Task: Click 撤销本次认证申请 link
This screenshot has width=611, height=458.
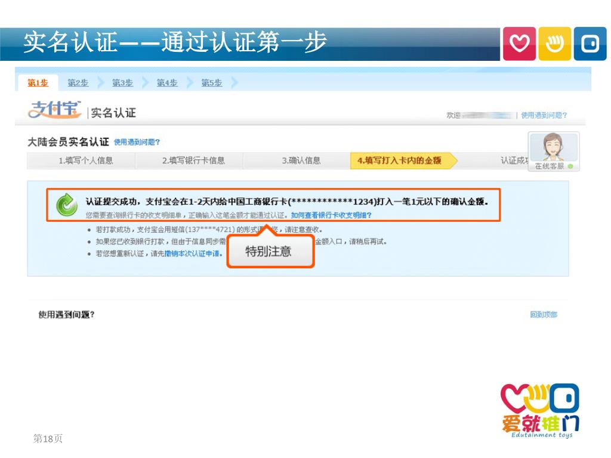Action: point(193,253)
